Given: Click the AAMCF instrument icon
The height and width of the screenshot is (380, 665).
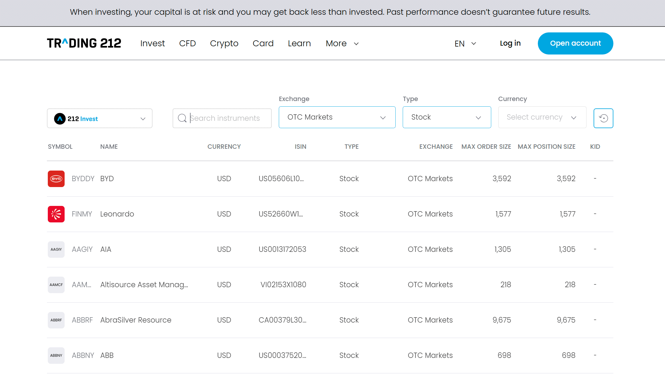Looking at the screenshot, I should click(x=56, y=285).
